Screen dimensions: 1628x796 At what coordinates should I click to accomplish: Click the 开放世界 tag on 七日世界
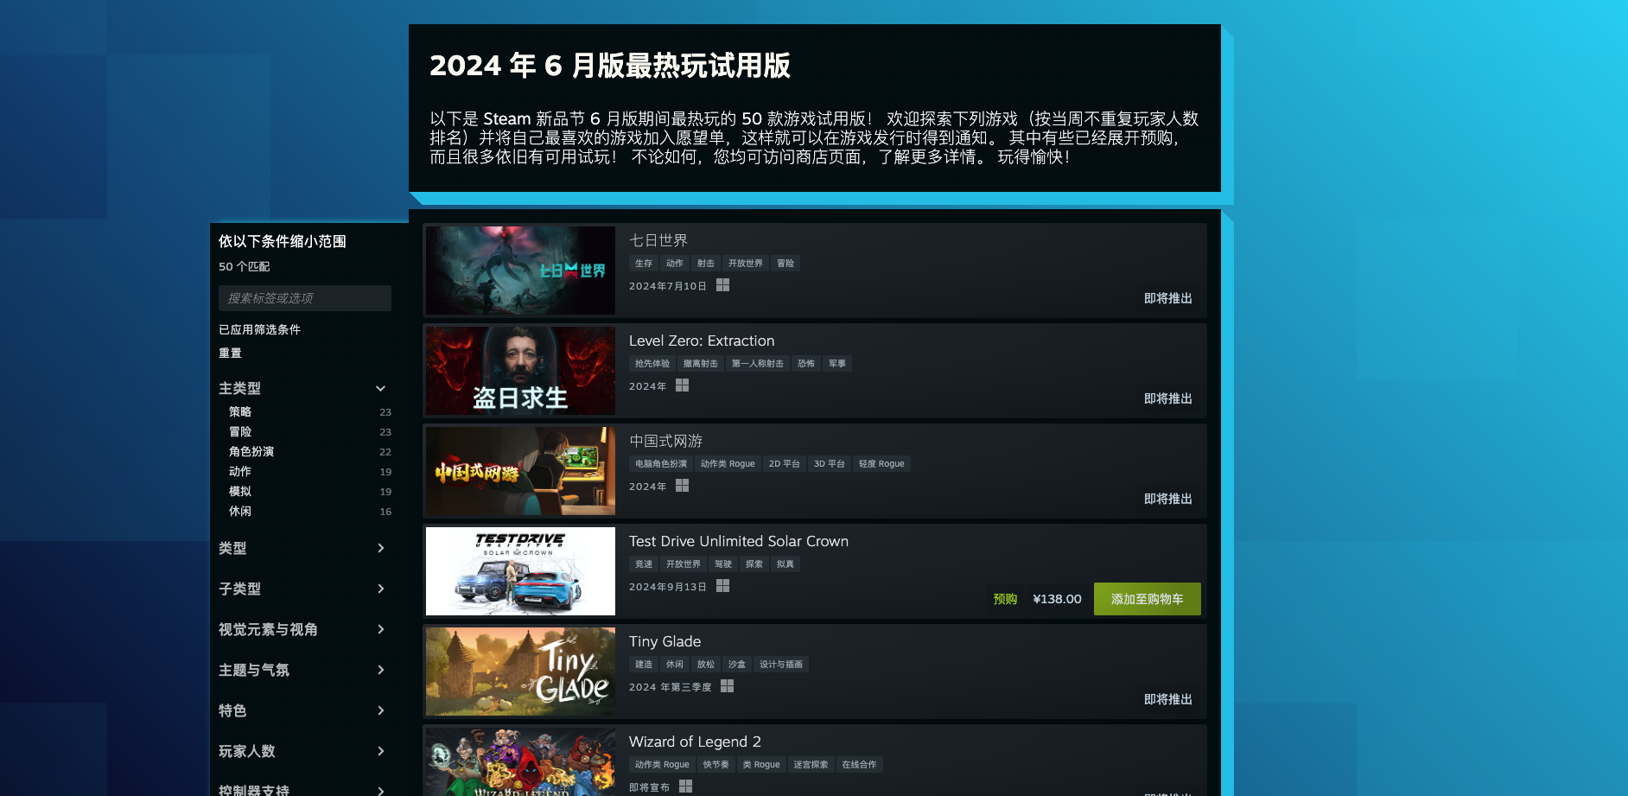745,264
